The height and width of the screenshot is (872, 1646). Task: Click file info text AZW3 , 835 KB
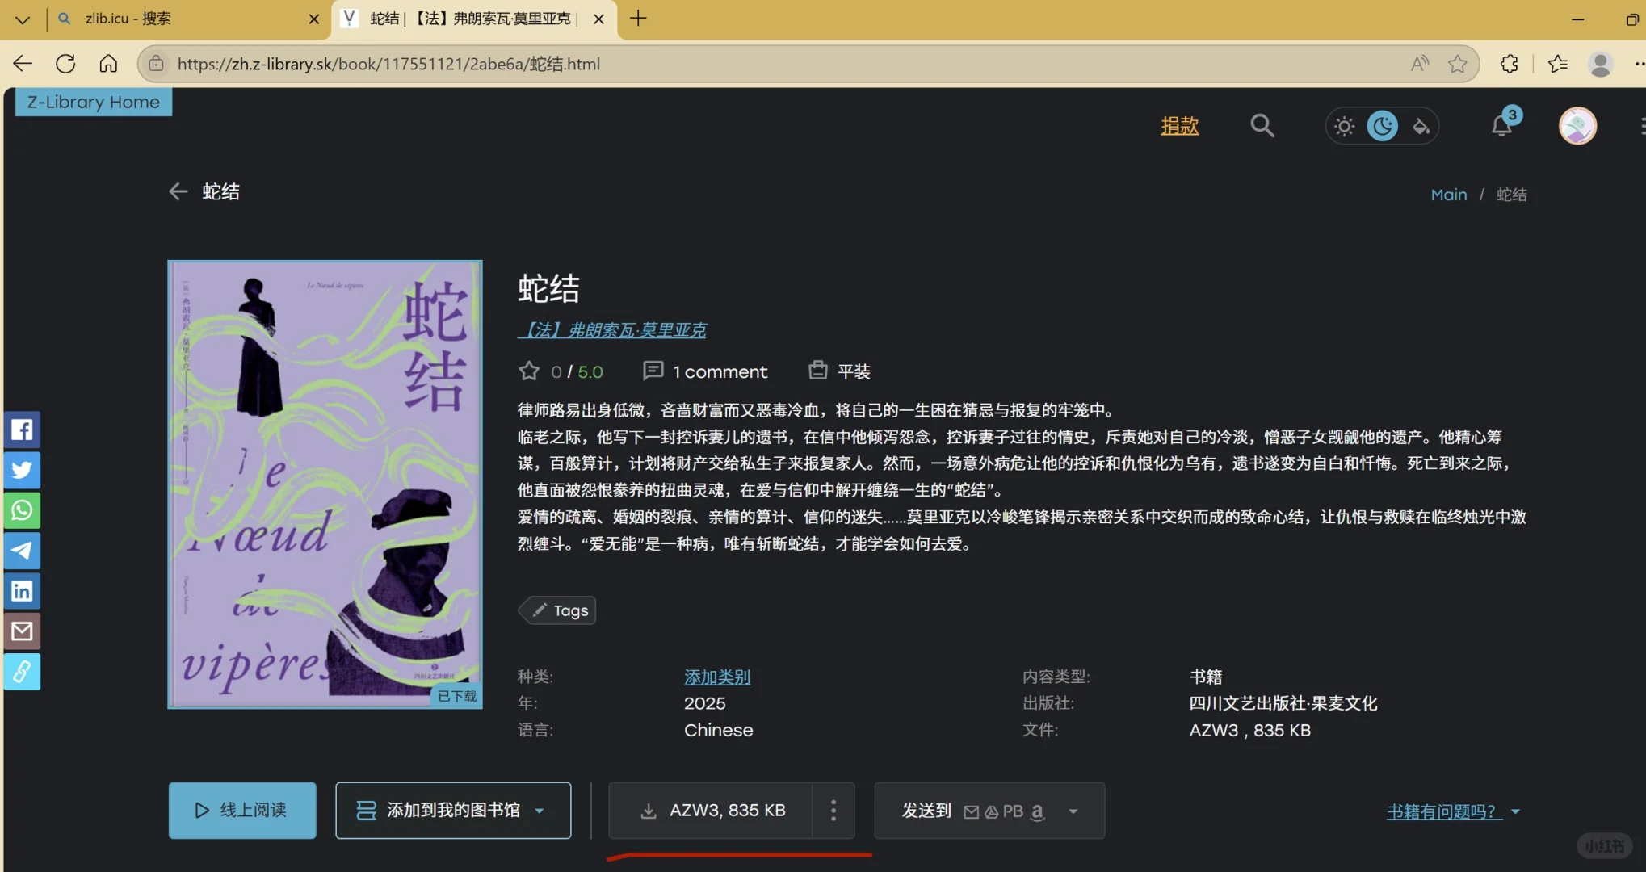click(1250, 730)
